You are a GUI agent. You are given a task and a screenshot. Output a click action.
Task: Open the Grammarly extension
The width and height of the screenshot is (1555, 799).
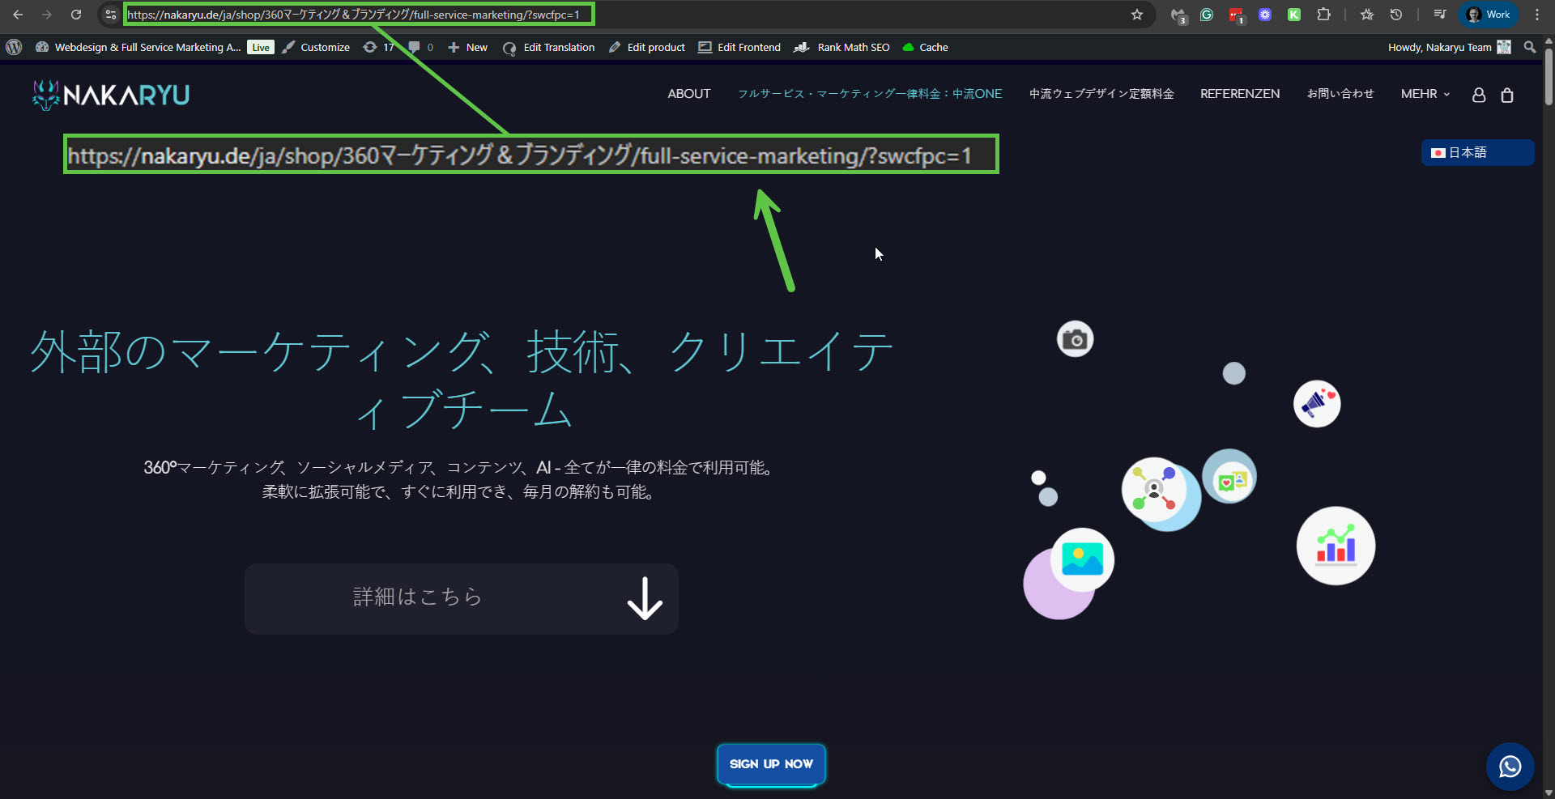coord(1207,15)
